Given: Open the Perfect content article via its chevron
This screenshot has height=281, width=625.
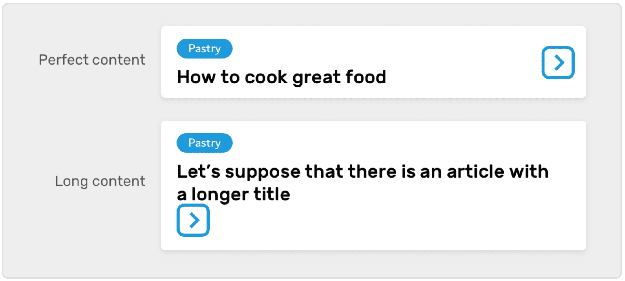Looking at the screenshot, I should (558, 62).
